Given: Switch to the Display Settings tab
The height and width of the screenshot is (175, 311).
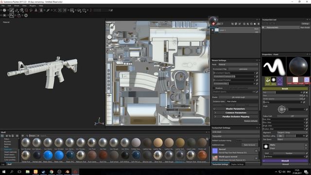Looking at the screenshot, I should coord(237,164).
